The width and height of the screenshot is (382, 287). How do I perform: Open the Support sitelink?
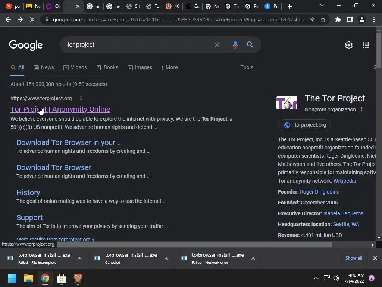(29, 217)
